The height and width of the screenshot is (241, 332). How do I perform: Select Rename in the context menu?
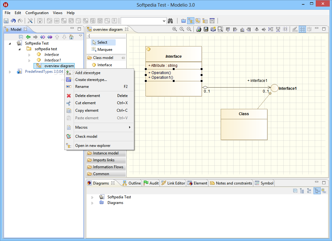point(99,87)
